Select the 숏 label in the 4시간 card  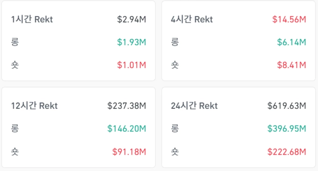(175, 65)
